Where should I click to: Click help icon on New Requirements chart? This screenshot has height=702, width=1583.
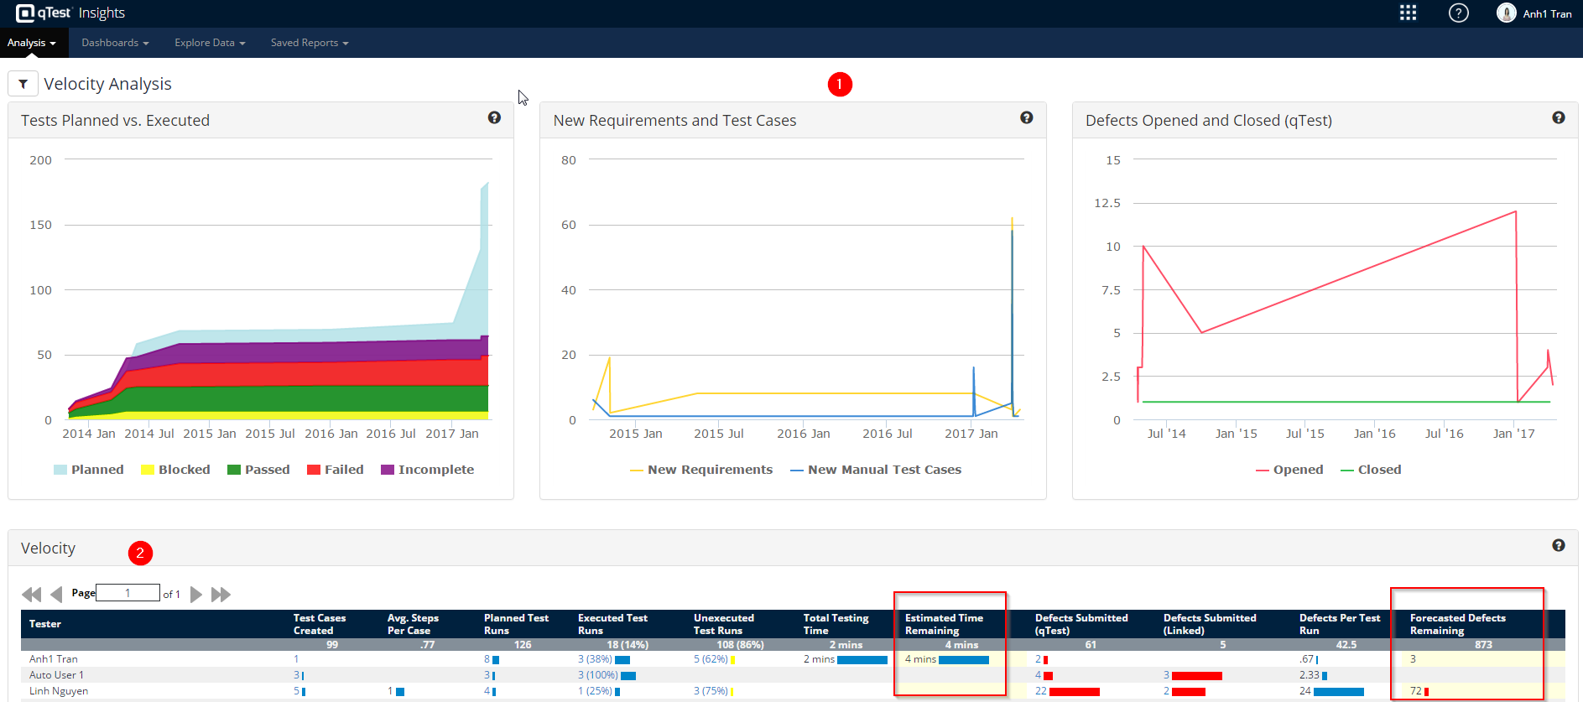[x=1026, y=118]
